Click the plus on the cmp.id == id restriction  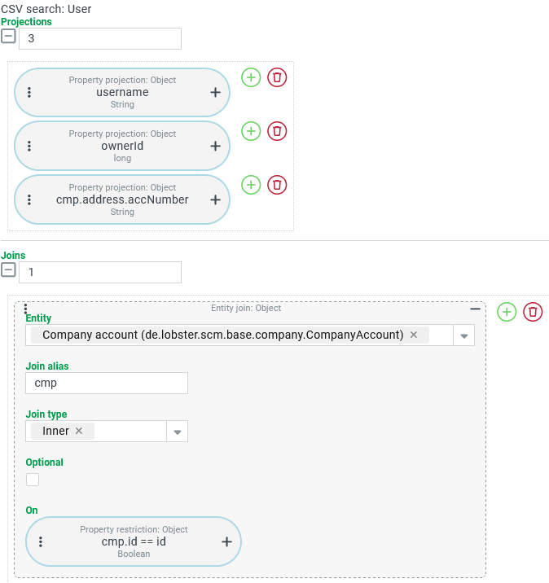pyautogui.click(x=227, y=541)
